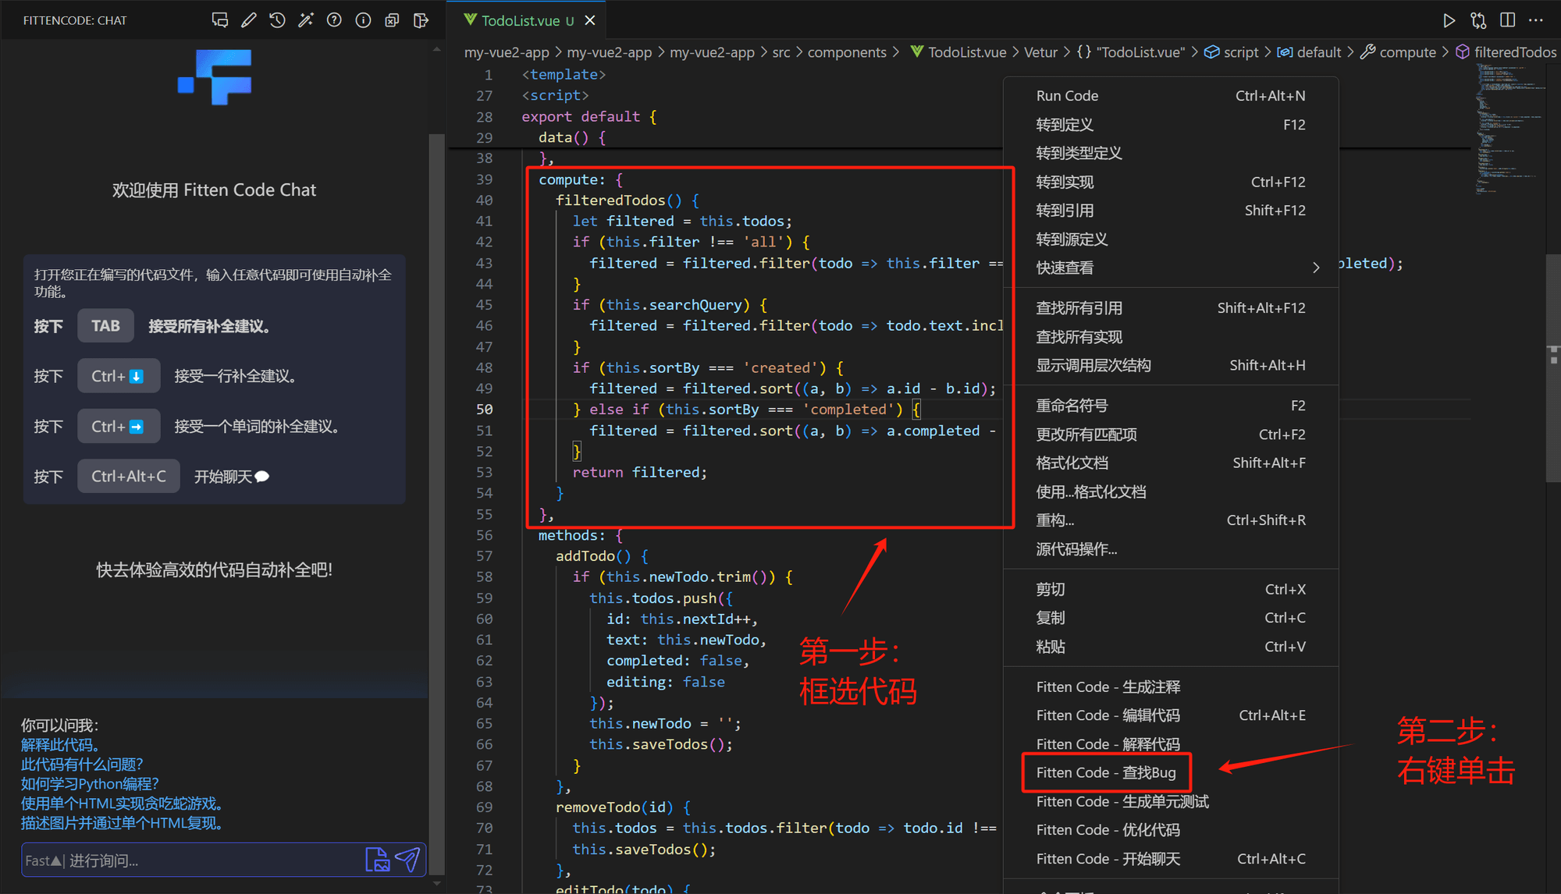Click the Ctrl+Alt+C shortcut hint button
This screenshot has width=1561, height=894.
(129, 477)
